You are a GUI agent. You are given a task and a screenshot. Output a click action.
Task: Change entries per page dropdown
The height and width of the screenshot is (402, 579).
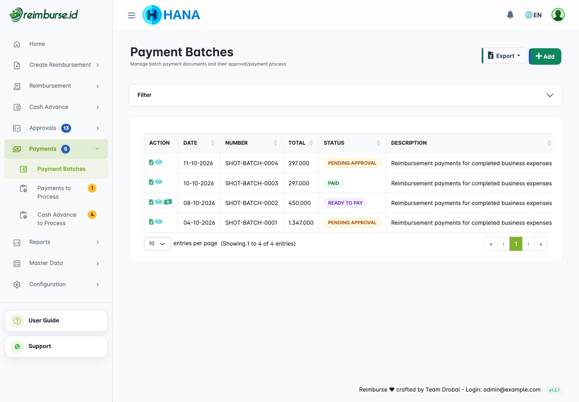point(157,244)
